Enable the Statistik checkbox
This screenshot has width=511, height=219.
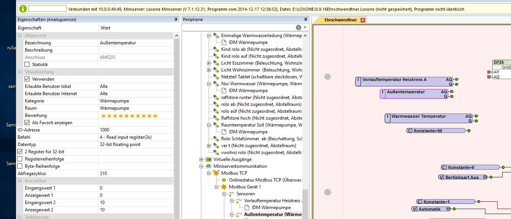click(27, 65)
